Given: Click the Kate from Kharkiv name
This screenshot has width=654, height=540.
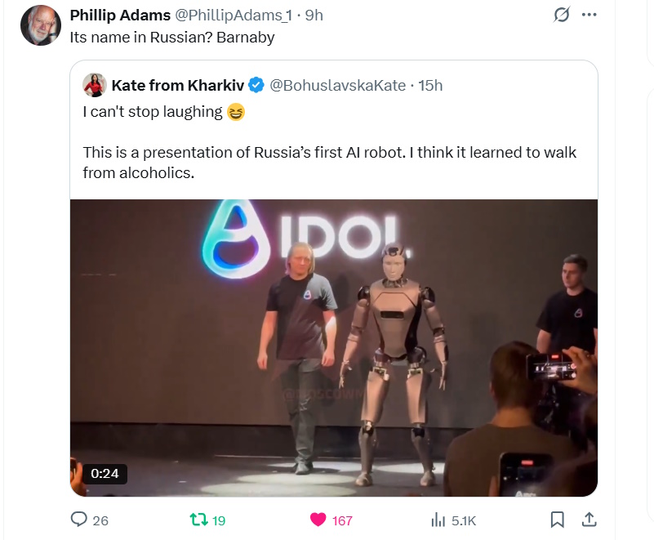Looking at the screenshot, I should 178,86.
